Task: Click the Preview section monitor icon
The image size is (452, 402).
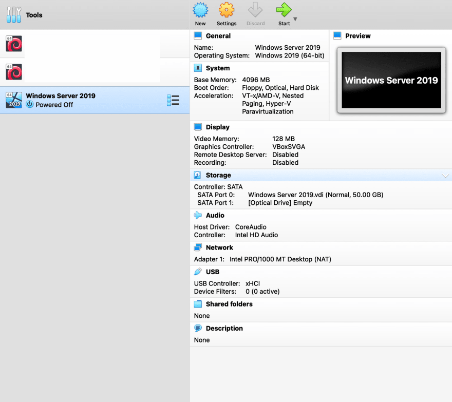Action: (337, 35)
